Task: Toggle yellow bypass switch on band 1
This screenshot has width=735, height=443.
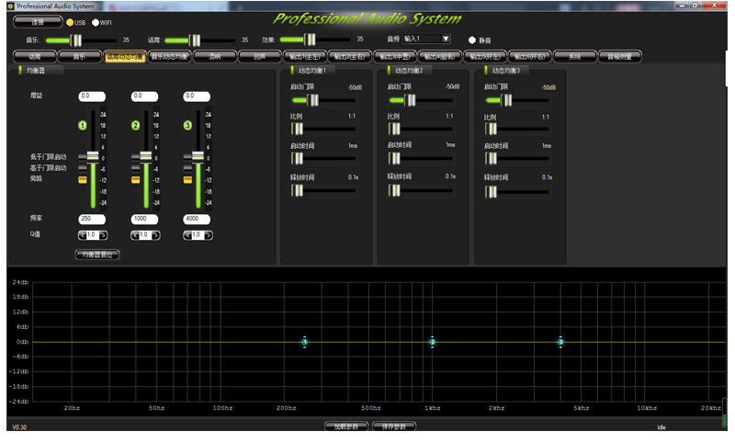Action: (83, 180)
